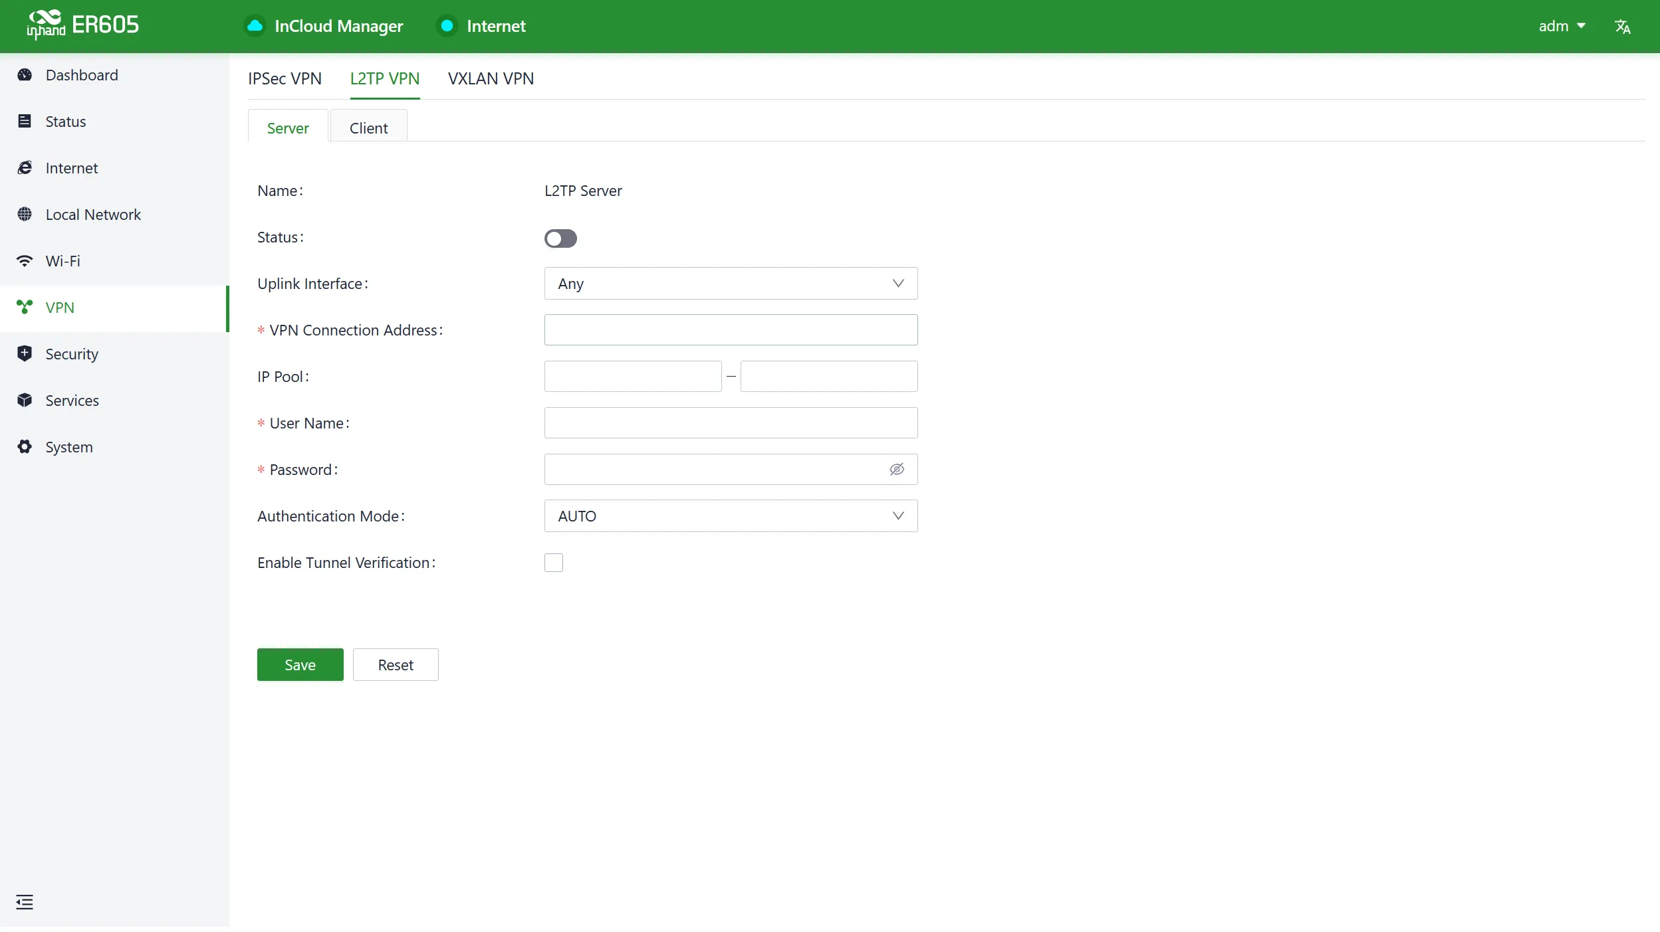This screenshot has height=932, width=1660.
Task: Open the Authentication Mode dropdown
Action: coord(731,516)
